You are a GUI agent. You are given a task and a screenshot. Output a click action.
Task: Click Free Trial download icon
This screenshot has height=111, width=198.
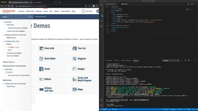(x=83, y=11)
